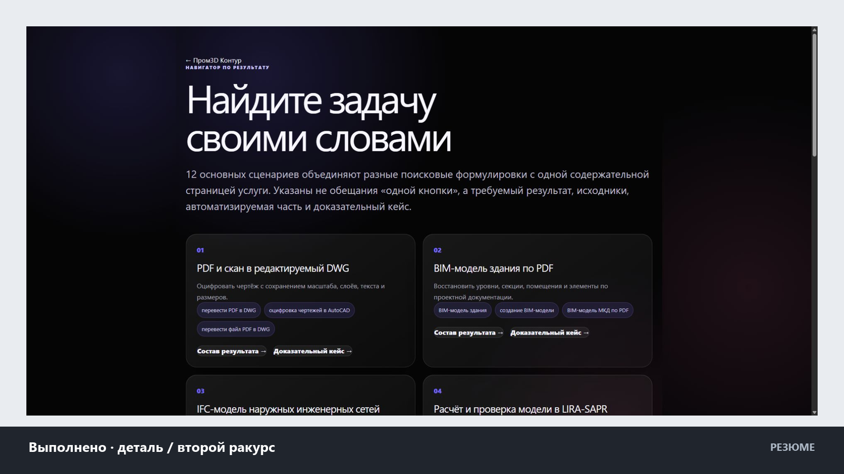Screen dimensions: 844x474
Task: Click the card number 01
Action: pos(200,250)
